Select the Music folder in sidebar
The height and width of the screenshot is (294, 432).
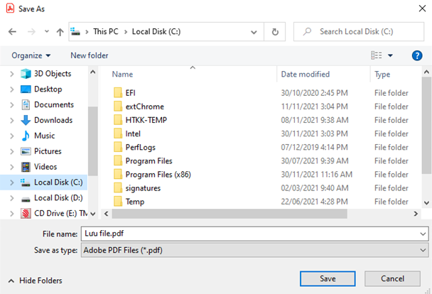coord(44,136)
